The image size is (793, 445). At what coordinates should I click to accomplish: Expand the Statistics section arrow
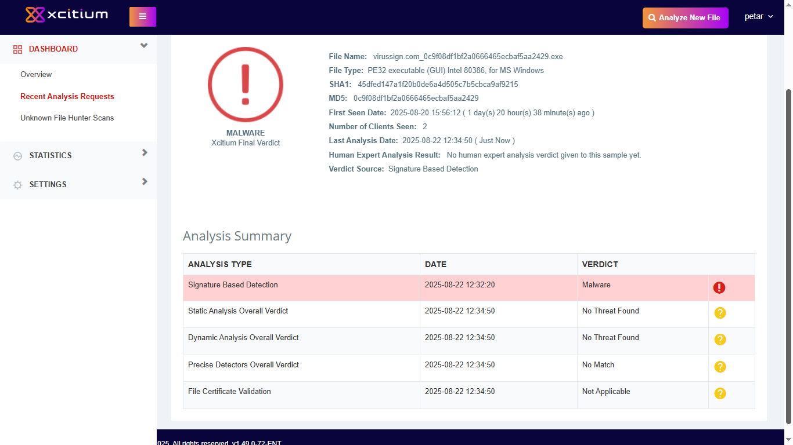[145, 152]
